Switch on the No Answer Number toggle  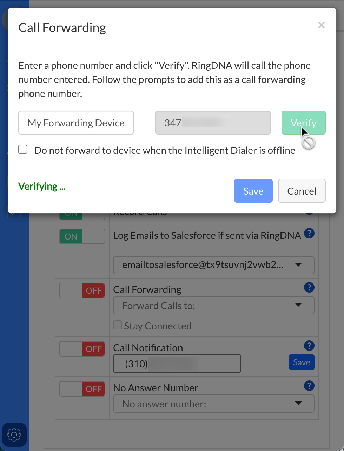[82, 389]
